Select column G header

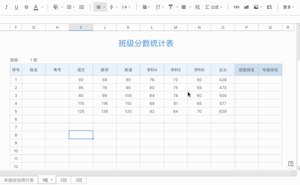[34, 27]
